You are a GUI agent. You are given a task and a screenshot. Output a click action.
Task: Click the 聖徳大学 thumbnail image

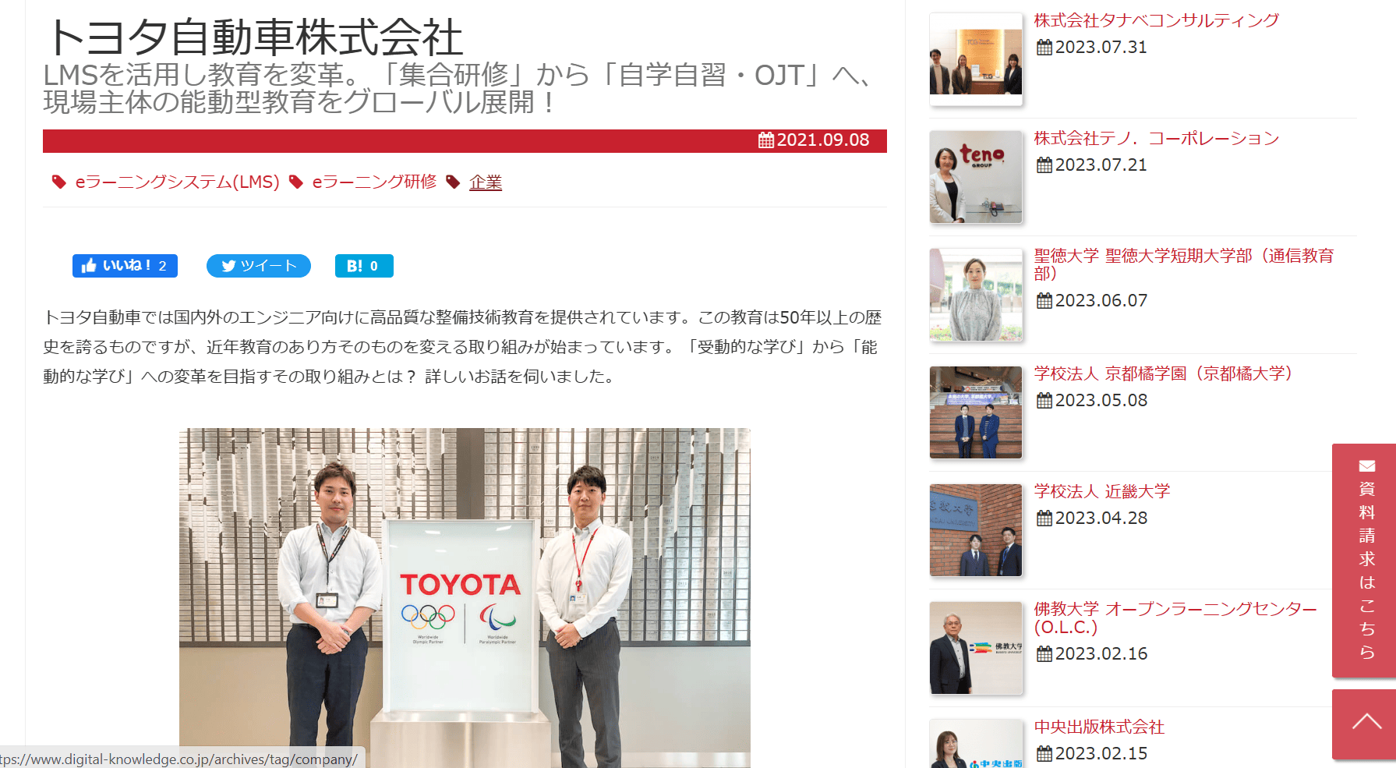point(976,295)
